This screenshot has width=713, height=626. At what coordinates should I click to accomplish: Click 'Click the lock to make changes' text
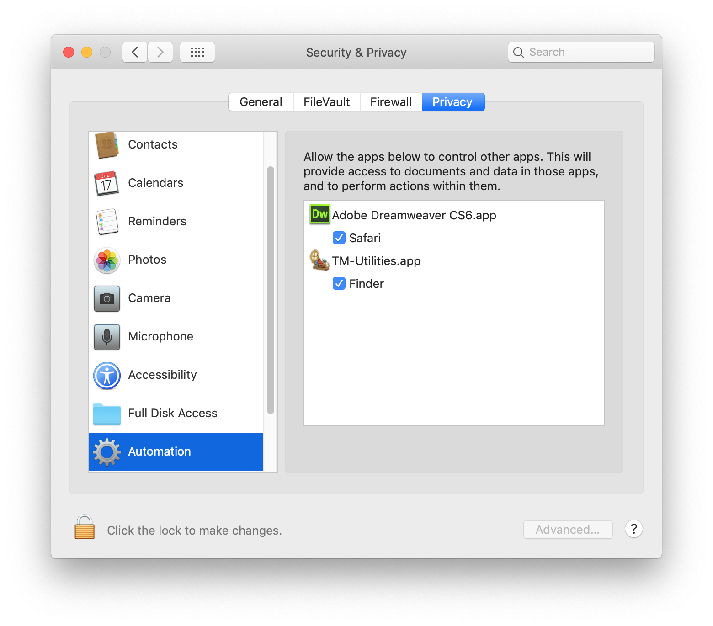194,531
